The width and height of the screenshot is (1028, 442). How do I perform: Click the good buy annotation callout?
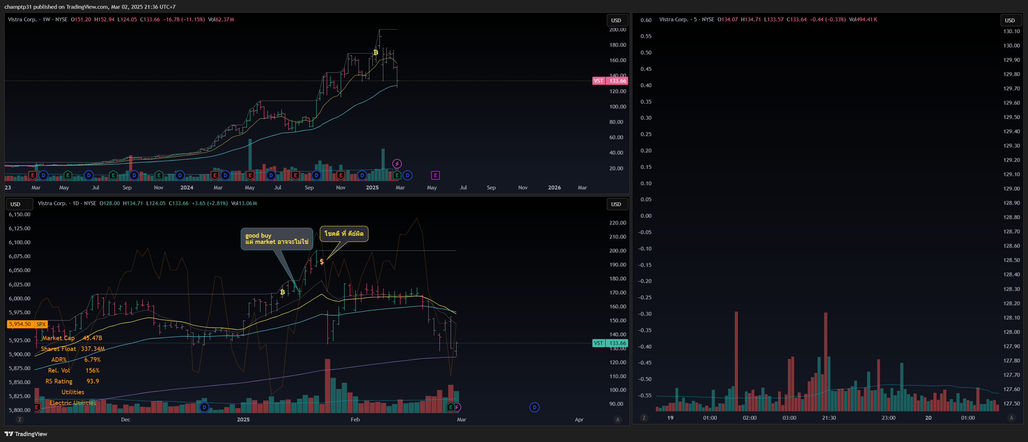pyautogui.click(x=277, y=239)
